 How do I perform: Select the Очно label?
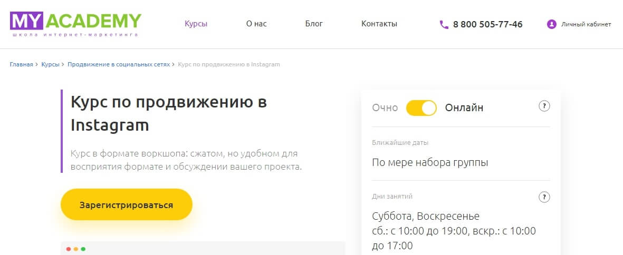point(385,108)
